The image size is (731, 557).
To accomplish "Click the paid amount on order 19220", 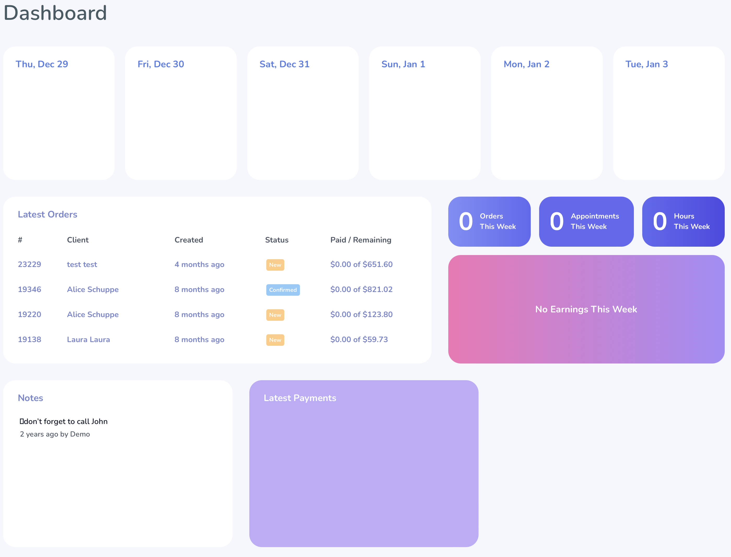I will (x=361, y=314).
